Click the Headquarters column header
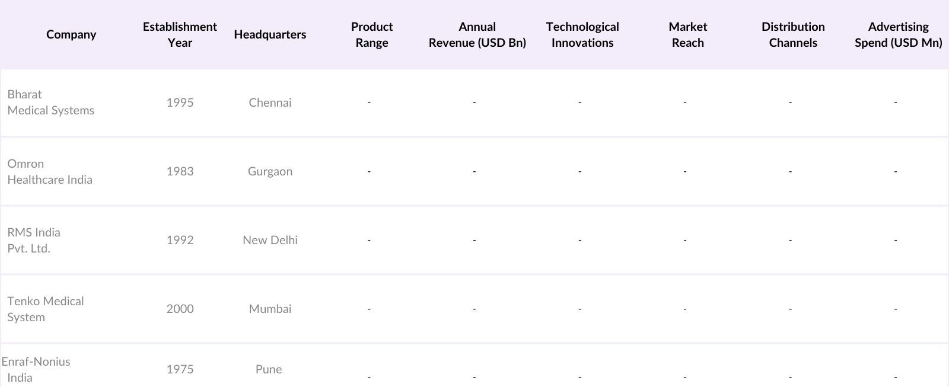 (x=270, y=34)
